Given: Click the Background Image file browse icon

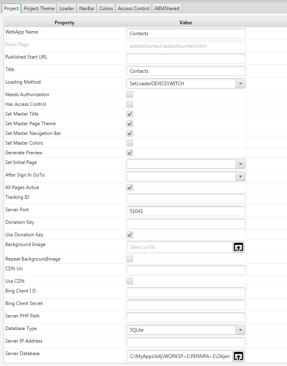Looking at the screenshot, I should click(x=238, y=247).
